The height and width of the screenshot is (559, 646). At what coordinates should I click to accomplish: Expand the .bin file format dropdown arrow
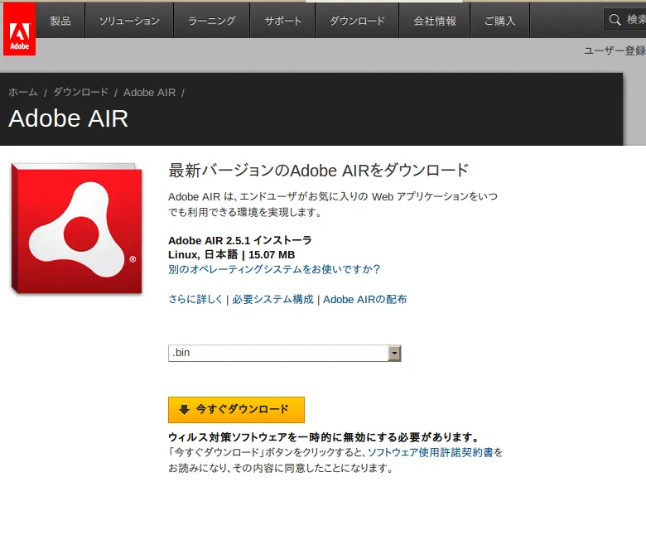coord(394,353)
